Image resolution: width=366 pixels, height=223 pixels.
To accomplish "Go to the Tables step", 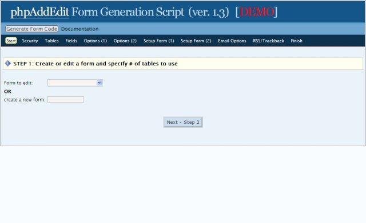I will pyautogui.click(x=51, y=41).
